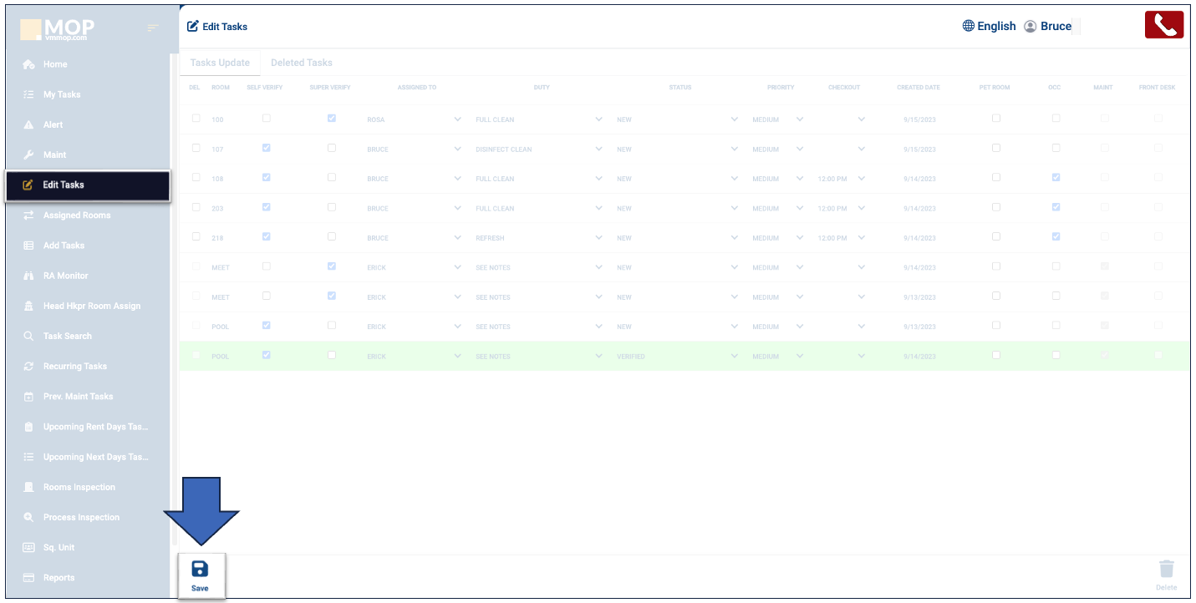Toggle Self Verify checkbox for room 100
Viewport: 1196px width, 603px height.
click(x=267, y=119)
